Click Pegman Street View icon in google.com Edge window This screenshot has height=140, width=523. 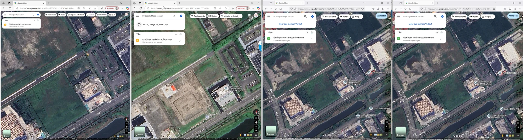(x=241, y=135)
